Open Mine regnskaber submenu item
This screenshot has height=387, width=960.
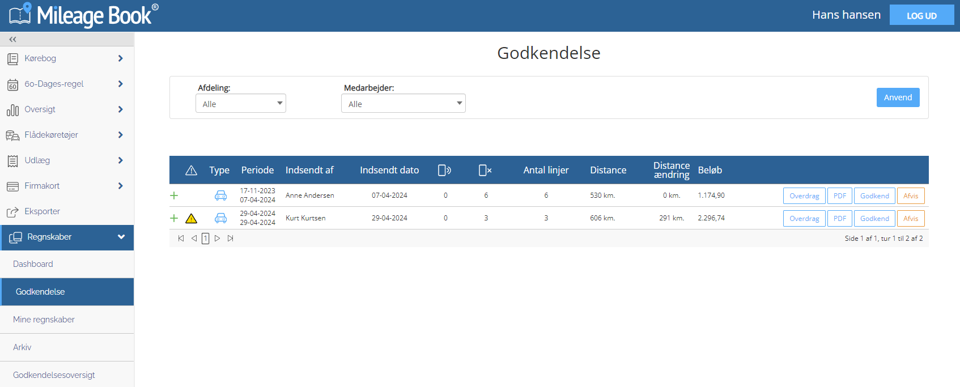click(x=67, y=320)
